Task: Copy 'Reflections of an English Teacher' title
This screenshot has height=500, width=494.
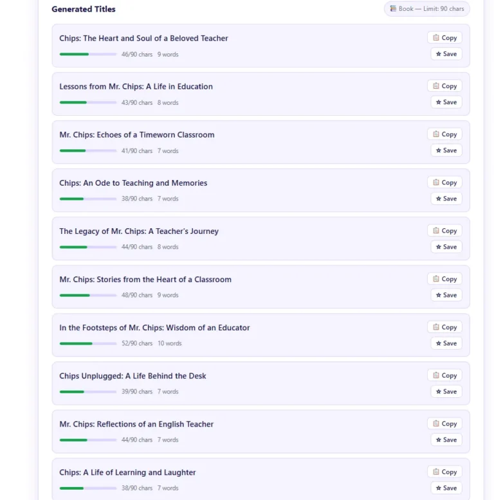Action: pos(444,424)
